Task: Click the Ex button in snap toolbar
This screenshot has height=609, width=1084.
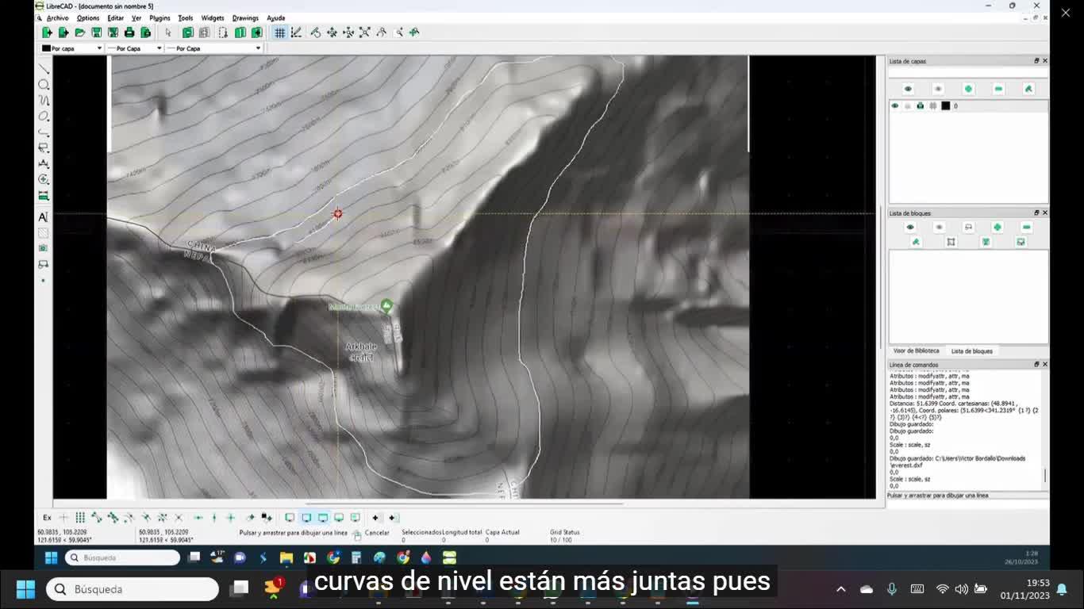Action: 47,518
